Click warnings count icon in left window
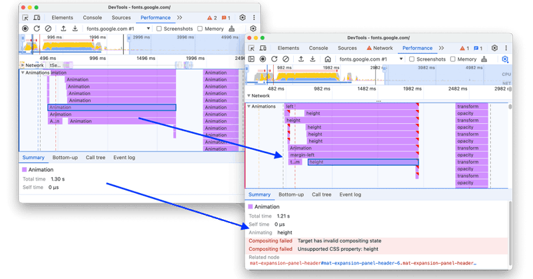Screen dimensions: 533x279 [x=212, y=18]
